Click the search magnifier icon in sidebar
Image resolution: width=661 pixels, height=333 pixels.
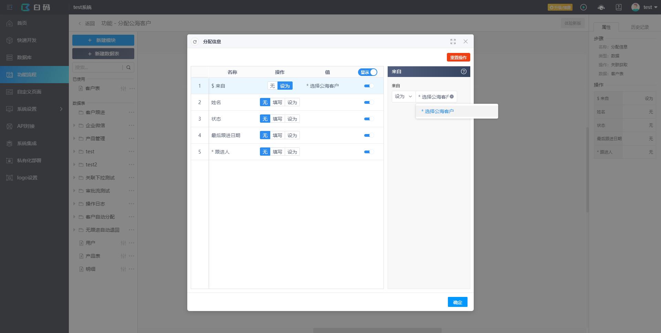(128, 67)
